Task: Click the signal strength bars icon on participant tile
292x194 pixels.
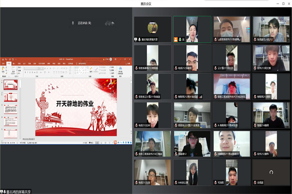Action: [200, 97]
